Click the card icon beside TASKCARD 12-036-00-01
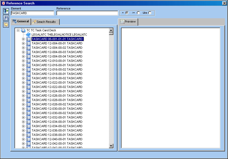 tap(28, 130)
